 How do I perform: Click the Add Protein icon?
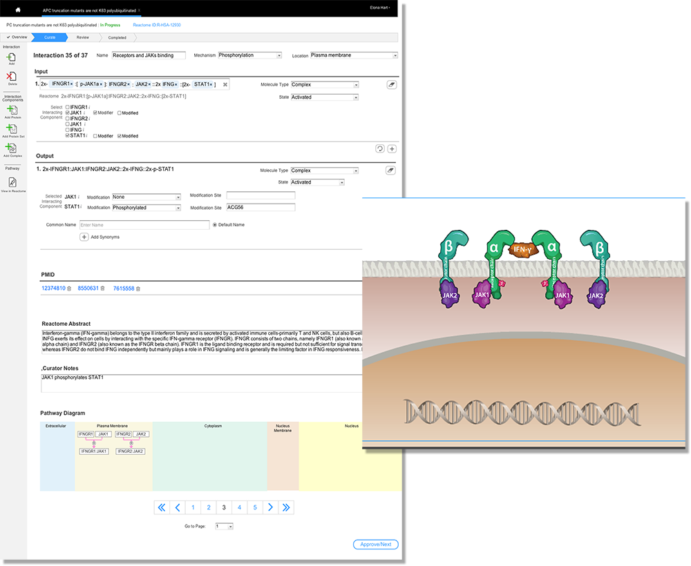pos(12,109)
